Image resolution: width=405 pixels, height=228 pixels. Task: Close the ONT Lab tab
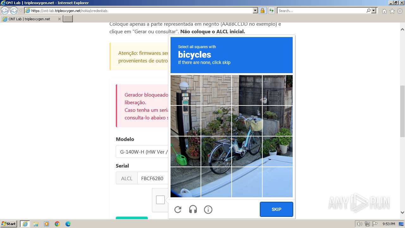[x=59, y=19]
